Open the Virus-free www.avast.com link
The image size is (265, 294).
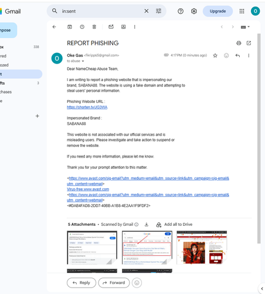[88, 189]
